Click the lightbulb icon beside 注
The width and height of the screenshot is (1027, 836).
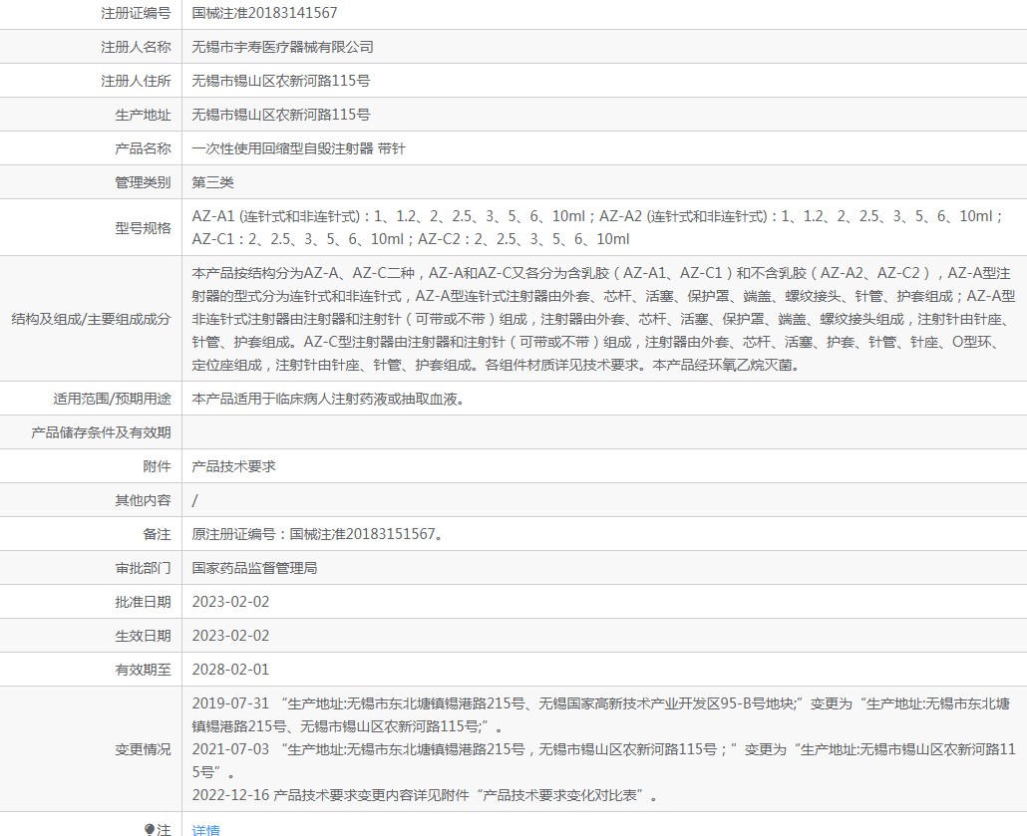pos(150,829)
